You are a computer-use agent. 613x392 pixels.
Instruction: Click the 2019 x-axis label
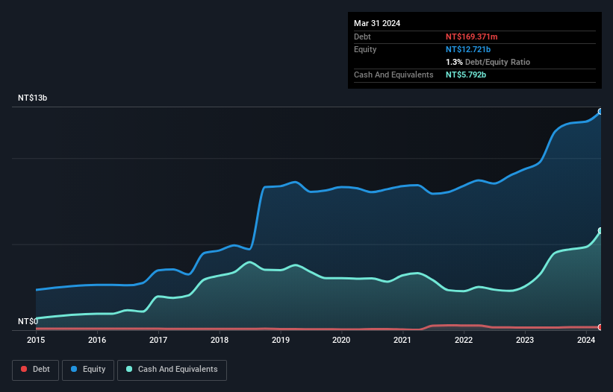(281, 340)
